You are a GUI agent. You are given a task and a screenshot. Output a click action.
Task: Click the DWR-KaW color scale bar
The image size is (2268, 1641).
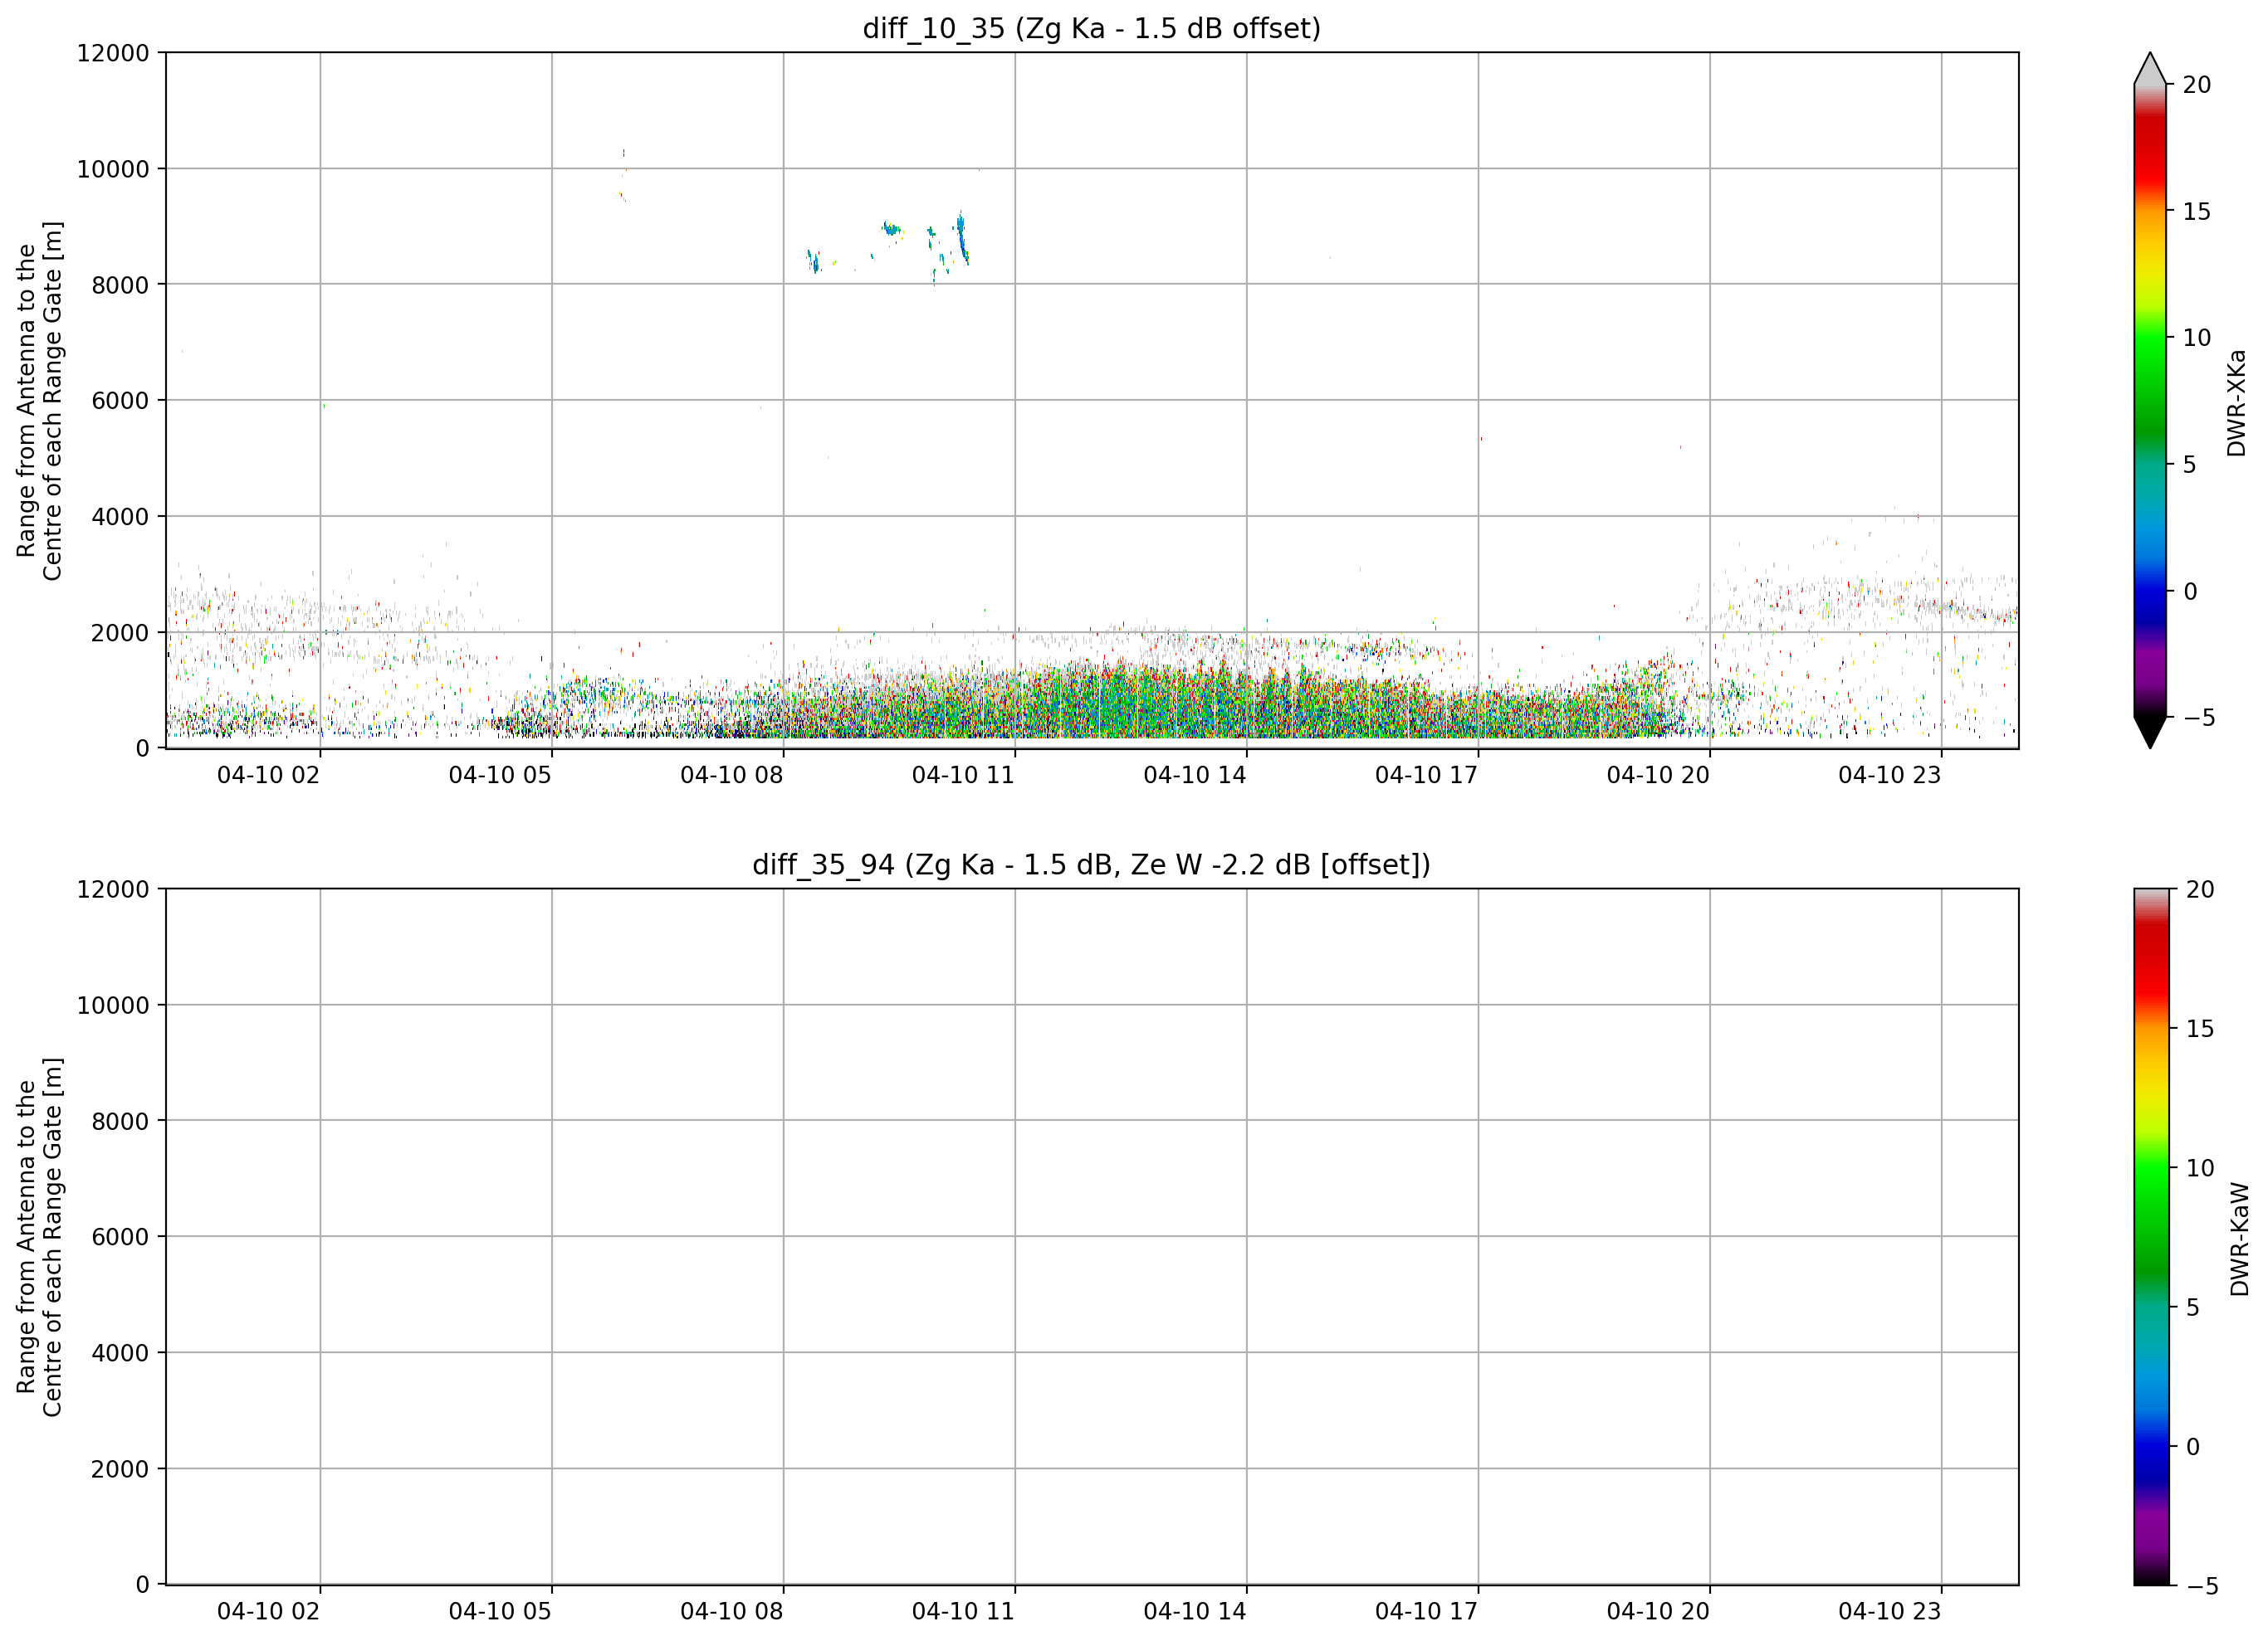(2151, 1237)
